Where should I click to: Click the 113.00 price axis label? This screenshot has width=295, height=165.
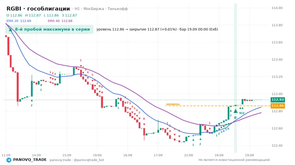pos(277,94)
